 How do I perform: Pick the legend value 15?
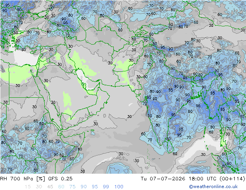point(28,187)
